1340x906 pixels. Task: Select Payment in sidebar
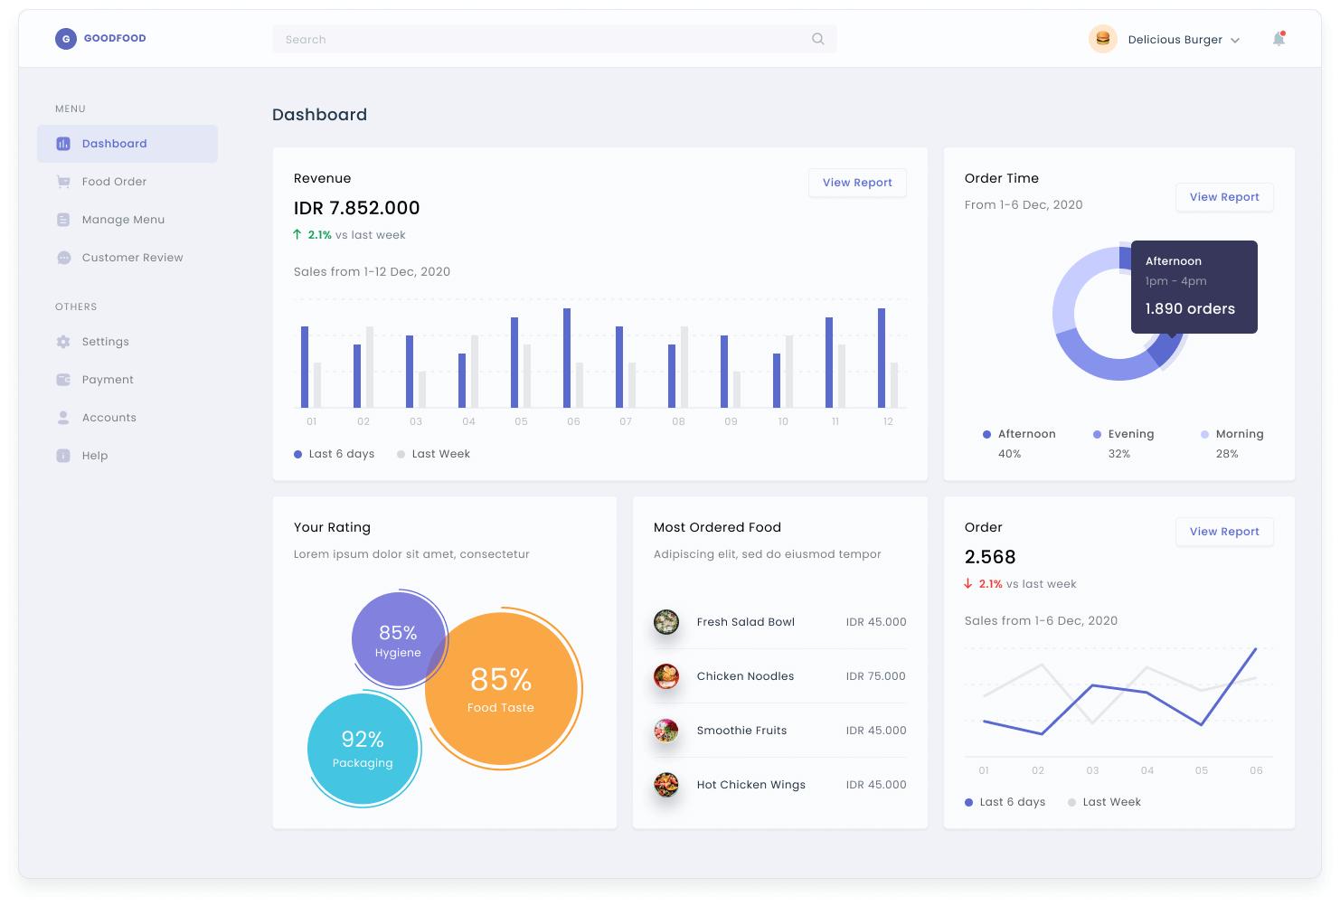pyautogui.click(x=127, y=380)
